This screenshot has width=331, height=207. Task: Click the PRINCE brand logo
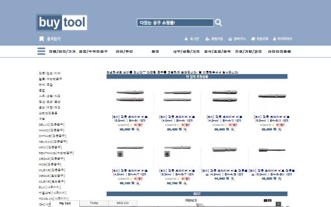click(x=191, y=200)
